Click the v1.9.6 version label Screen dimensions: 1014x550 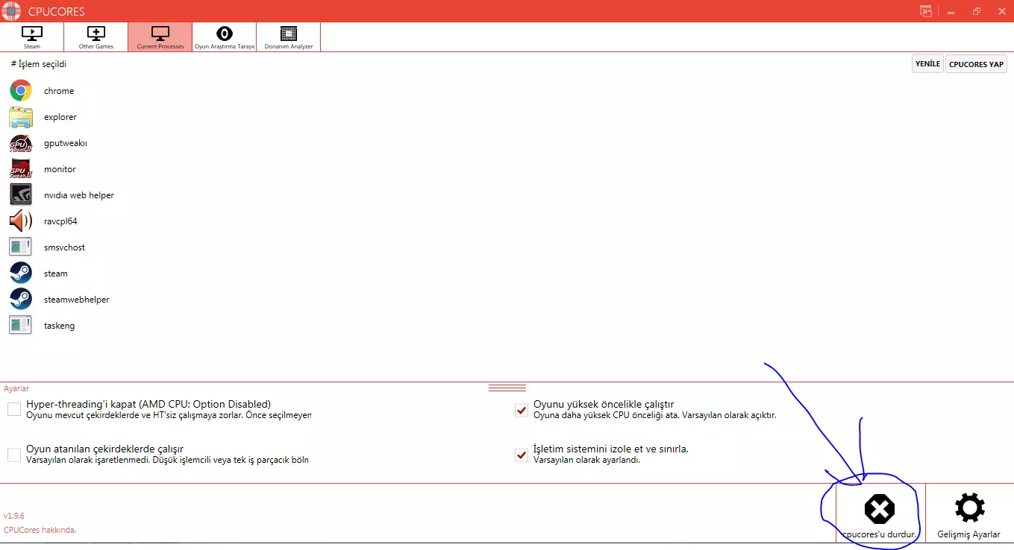coord(14,516)
